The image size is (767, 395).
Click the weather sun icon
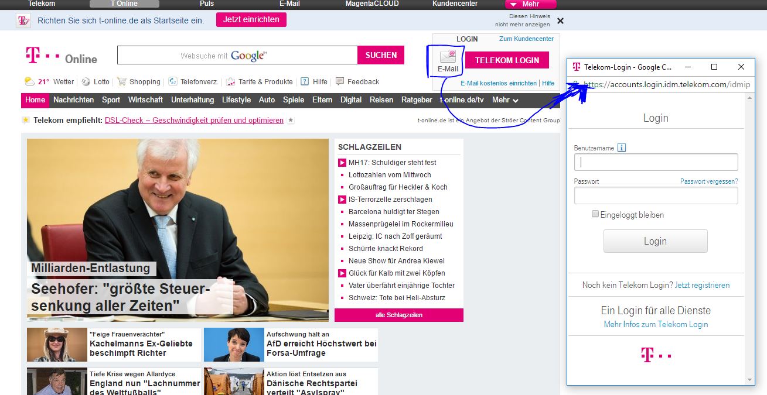click(x=29, y=82)
